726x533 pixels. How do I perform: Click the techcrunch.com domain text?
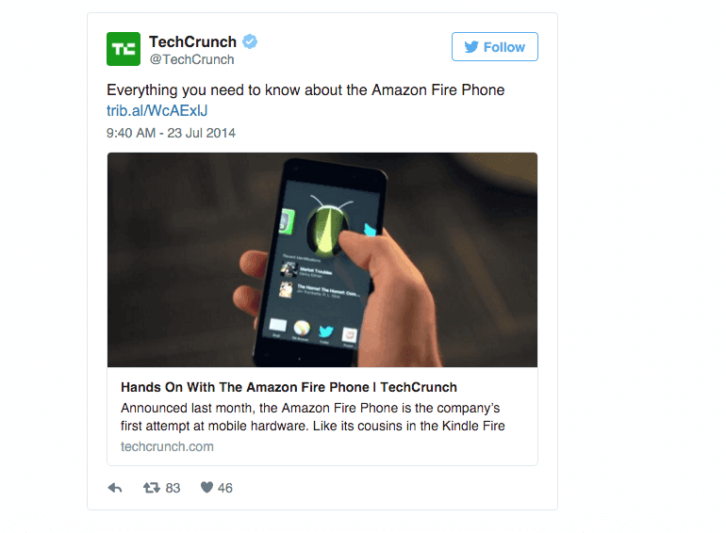167,446
